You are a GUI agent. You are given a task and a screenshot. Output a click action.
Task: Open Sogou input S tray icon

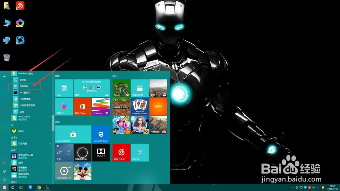(x=323, y=188)
